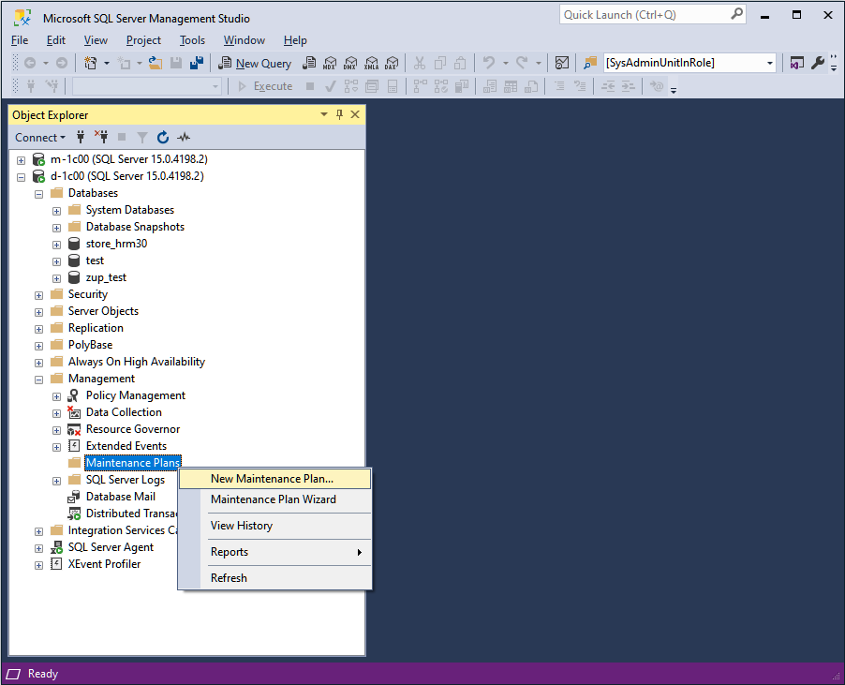Image resolution: width=845 pixels, height=685 pixels.
Task: Choose Maintenance Plan Wizard
Action: click(x=274, y=499)
